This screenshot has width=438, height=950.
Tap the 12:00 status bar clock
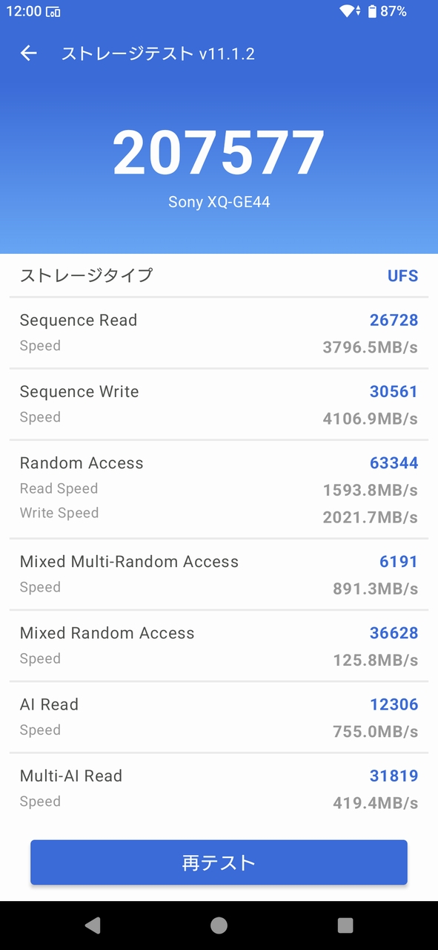point(23,12)
